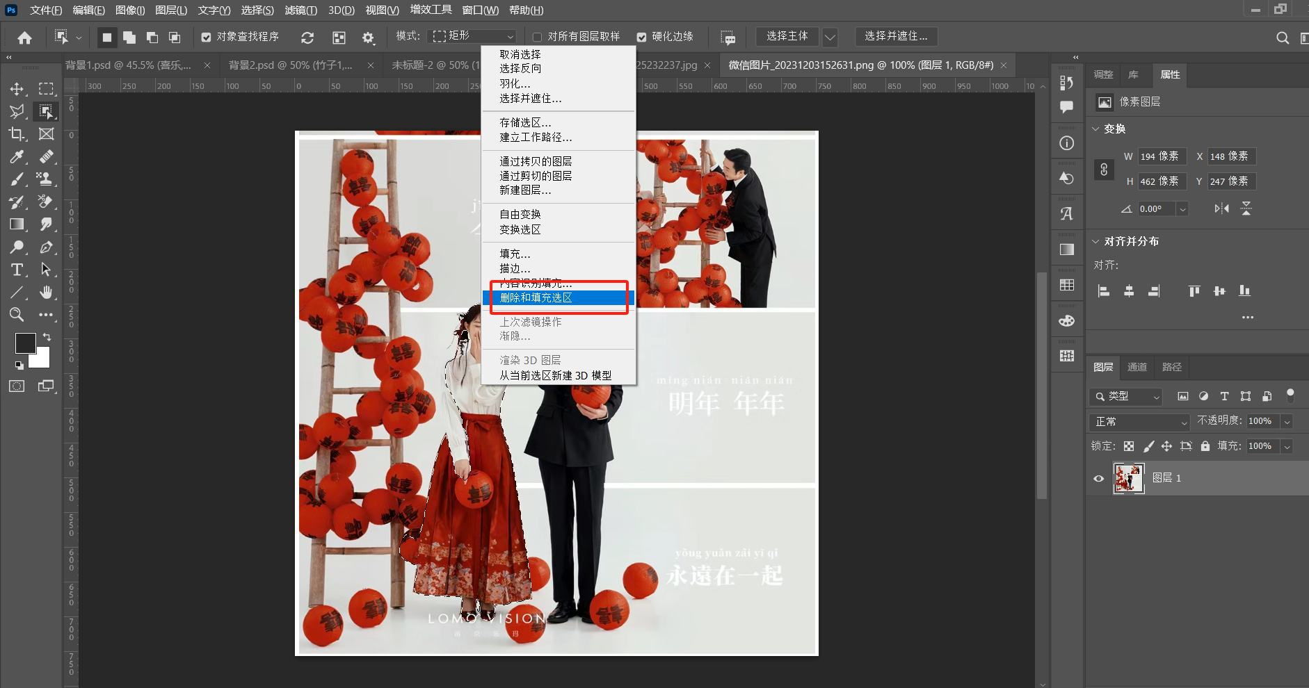Select the Dodge tool
The image size is (1309, 688).
(x=17, y=247)
